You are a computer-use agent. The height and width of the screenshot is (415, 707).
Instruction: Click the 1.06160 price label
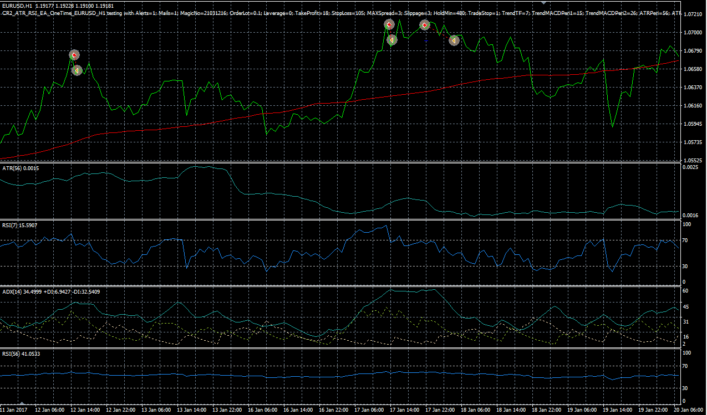pyautogui.click(x=692, y=106)
